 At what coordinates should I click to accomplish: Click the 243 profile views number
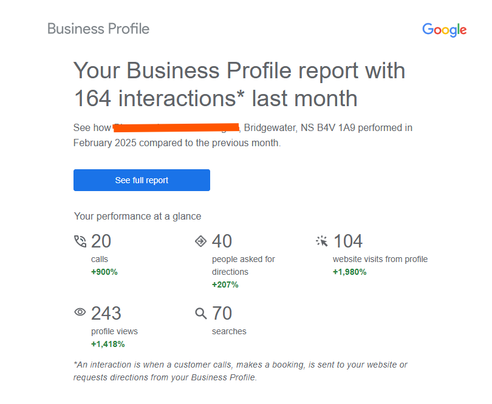point(106,313)
